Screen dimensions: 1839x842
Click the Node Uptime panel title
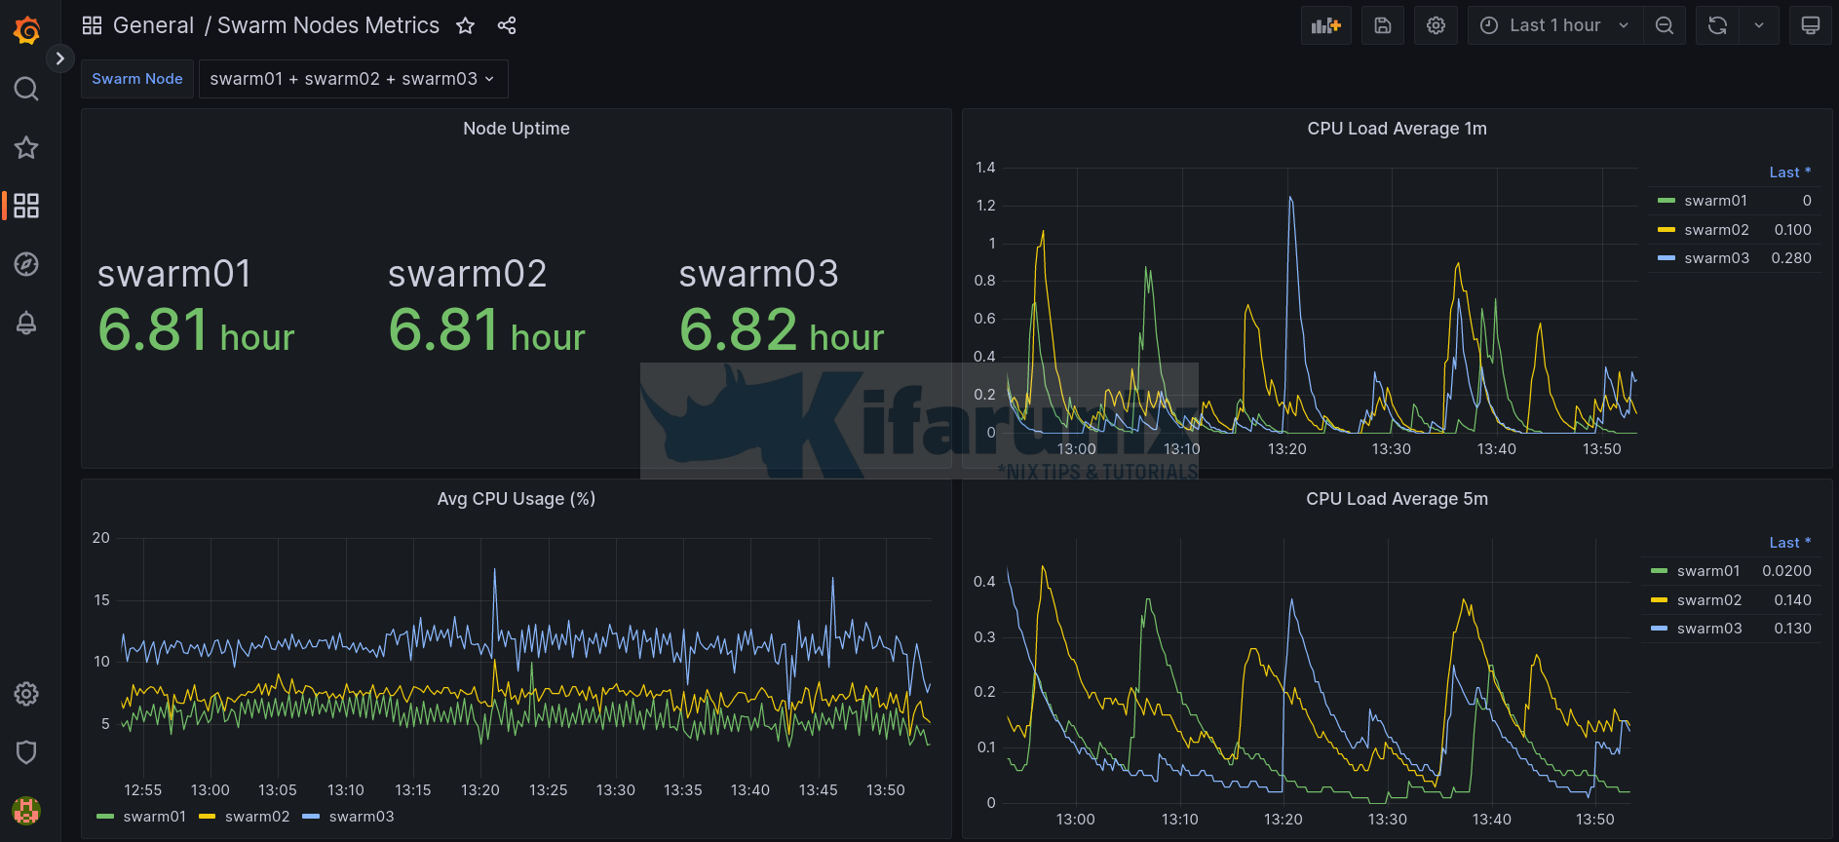[517, 129]
